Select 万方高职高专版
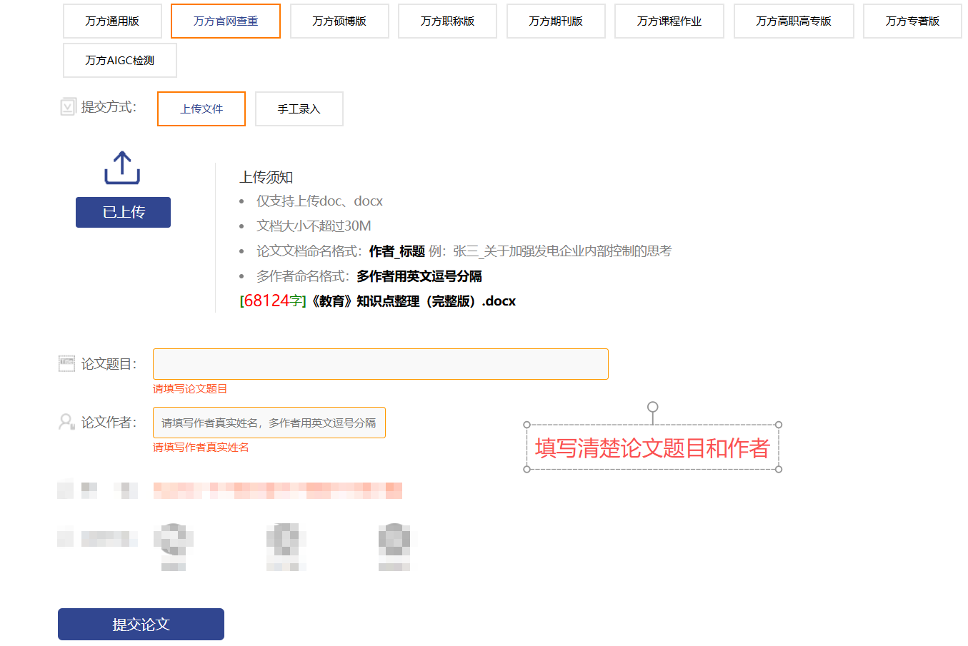 pyautogui.click(x=793, y=21)
